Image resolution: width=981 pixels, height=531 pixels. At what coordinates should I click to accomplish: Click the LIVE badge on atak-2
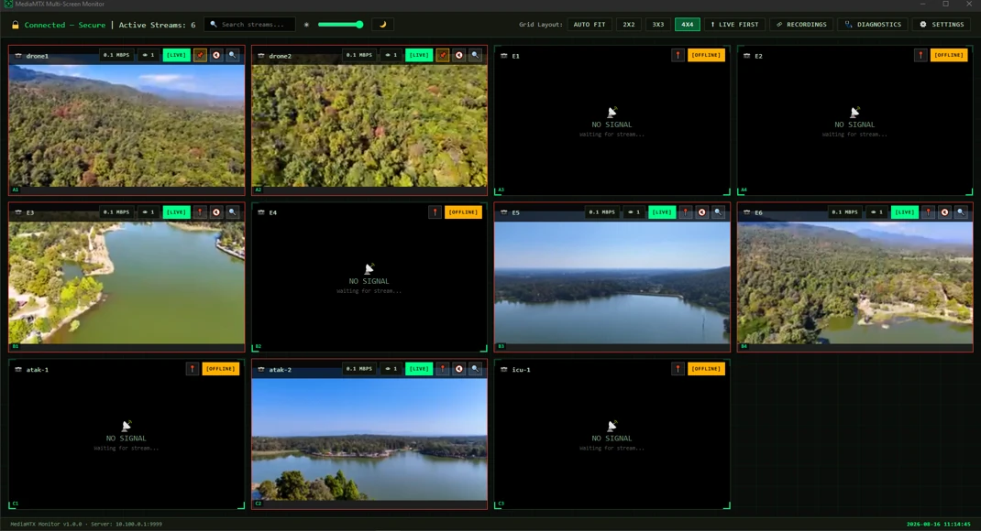point(419,369)
